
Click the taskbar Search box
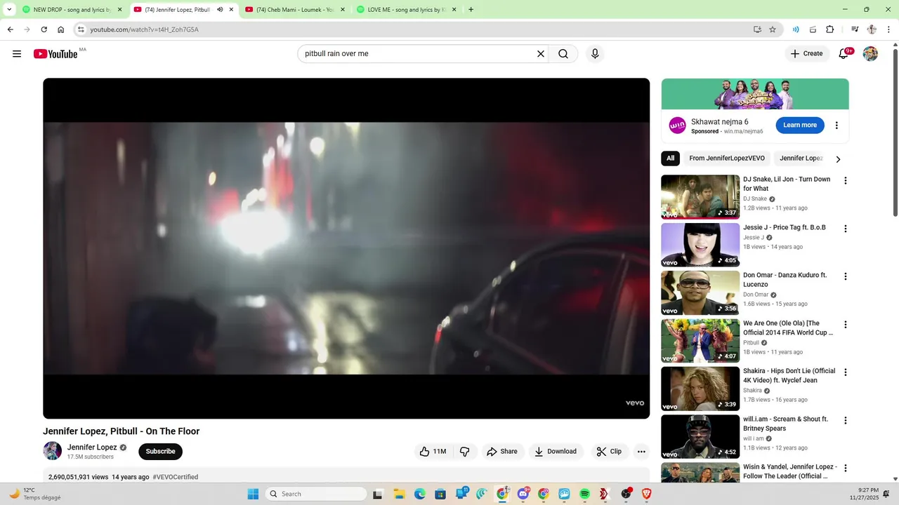(x=316, y=494)
